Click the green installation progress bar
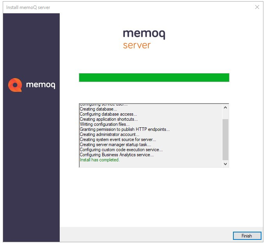 point(154,77)
